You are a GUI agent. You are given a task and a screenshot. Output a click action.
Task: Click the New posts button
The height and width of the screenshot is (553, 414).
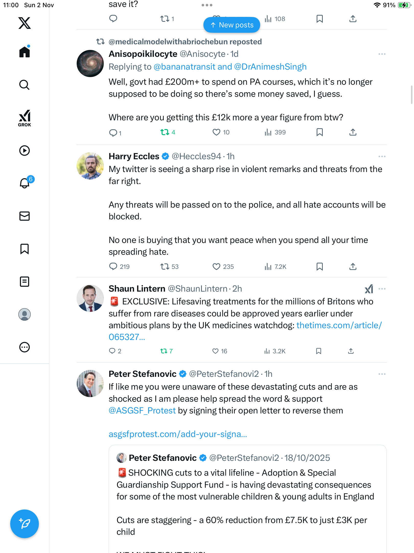(x=232, y=25)
